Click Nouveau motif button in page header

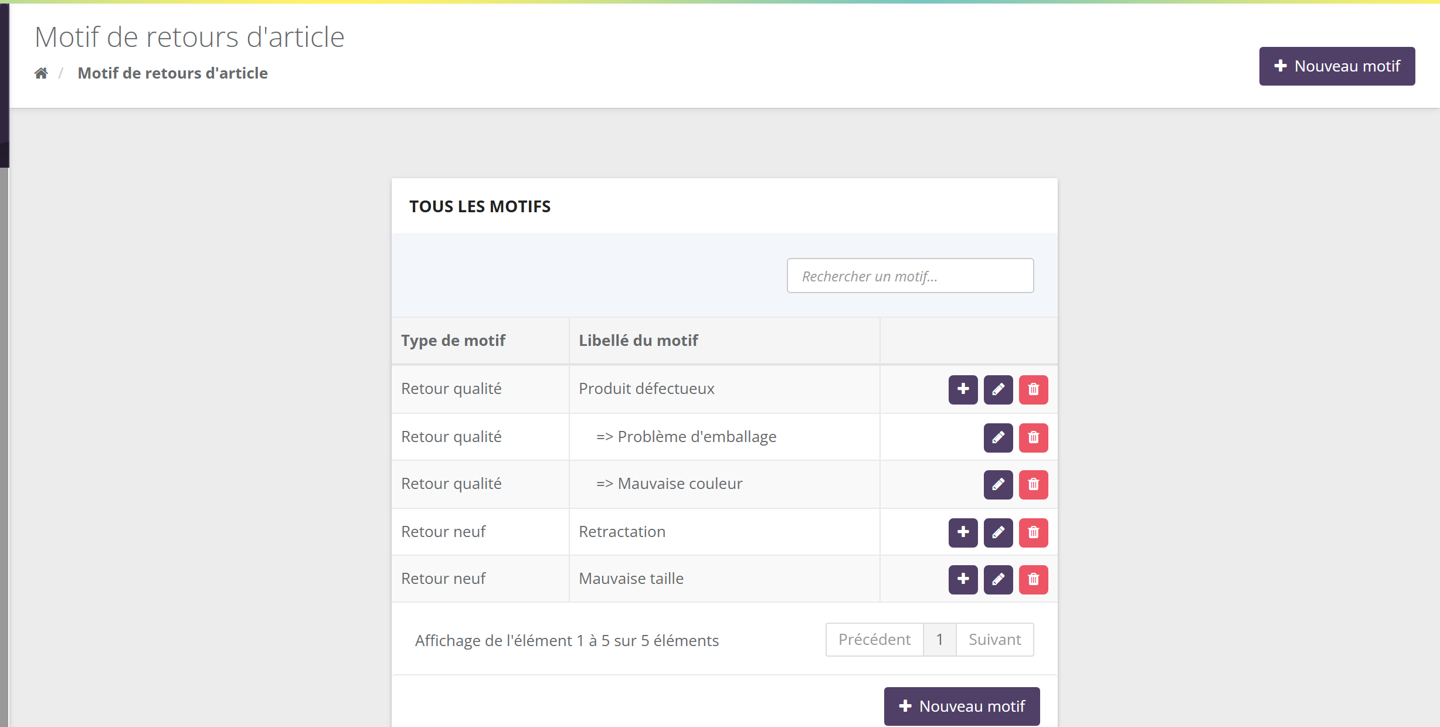pyautogui.click(x=1337, y=66)
